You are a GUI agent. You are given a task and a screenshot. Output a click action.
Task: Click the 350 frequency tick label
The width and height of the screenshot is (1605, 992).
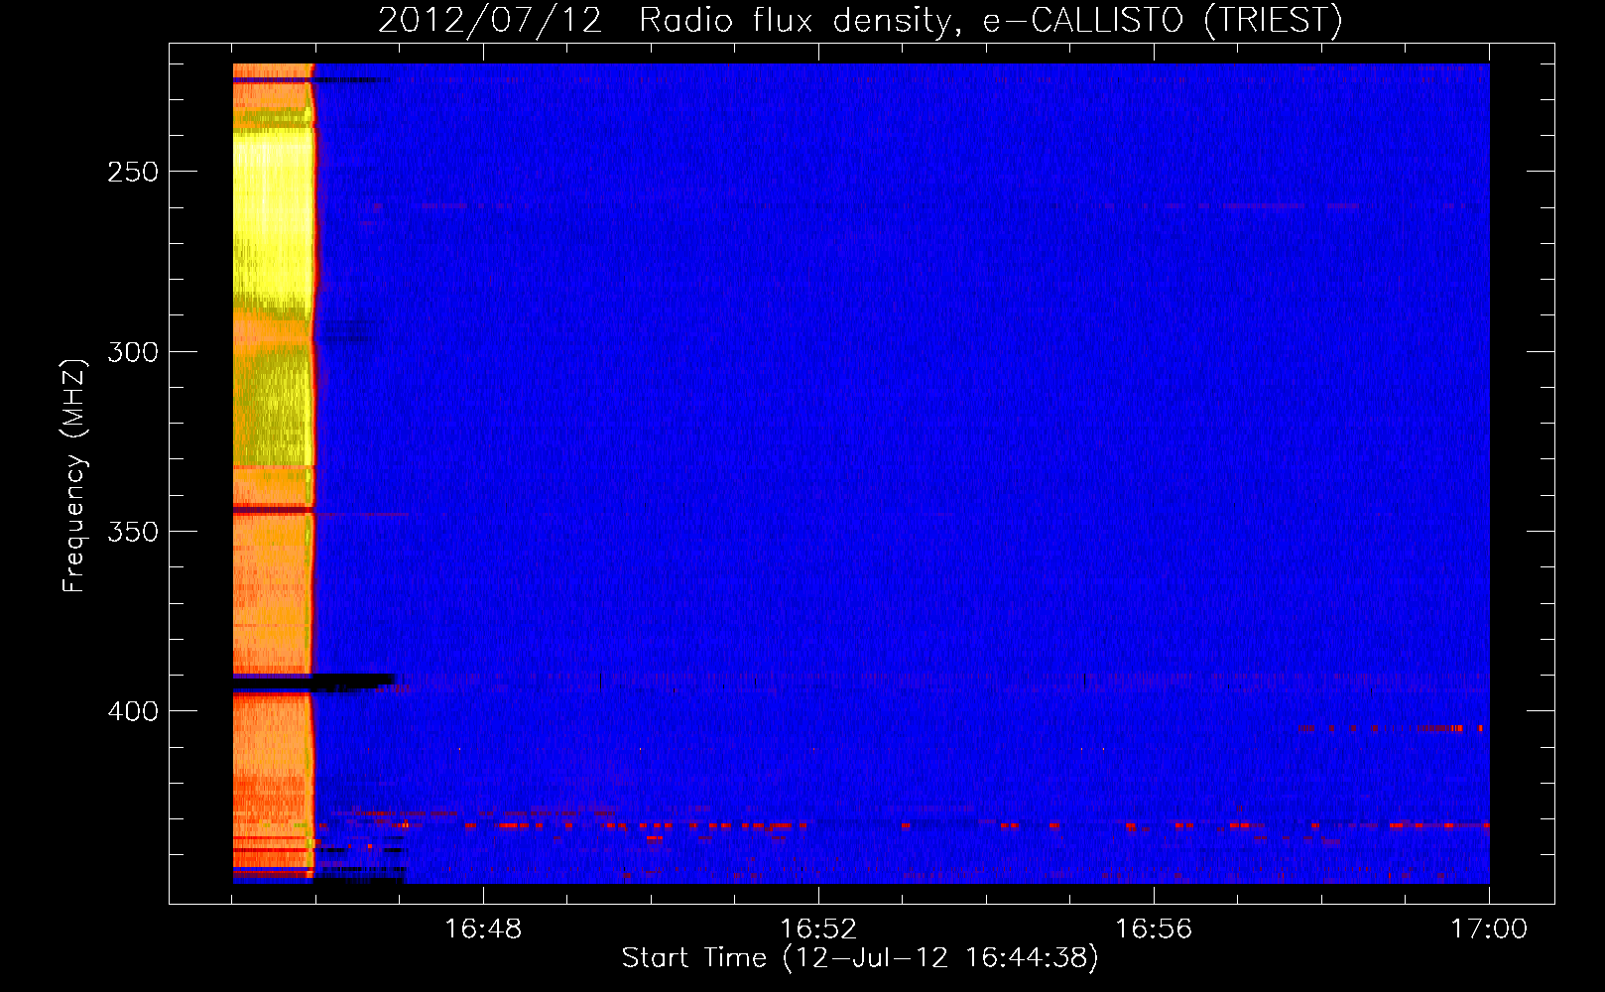click(x=133, y=532)
